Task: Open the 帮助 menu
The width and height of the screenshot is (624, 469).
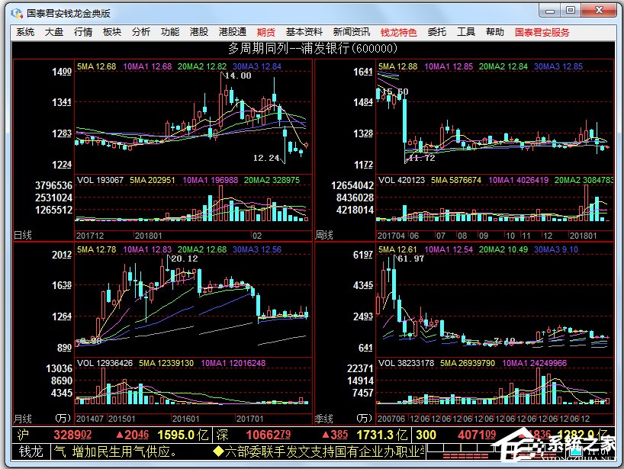Action: pos(494,32)
